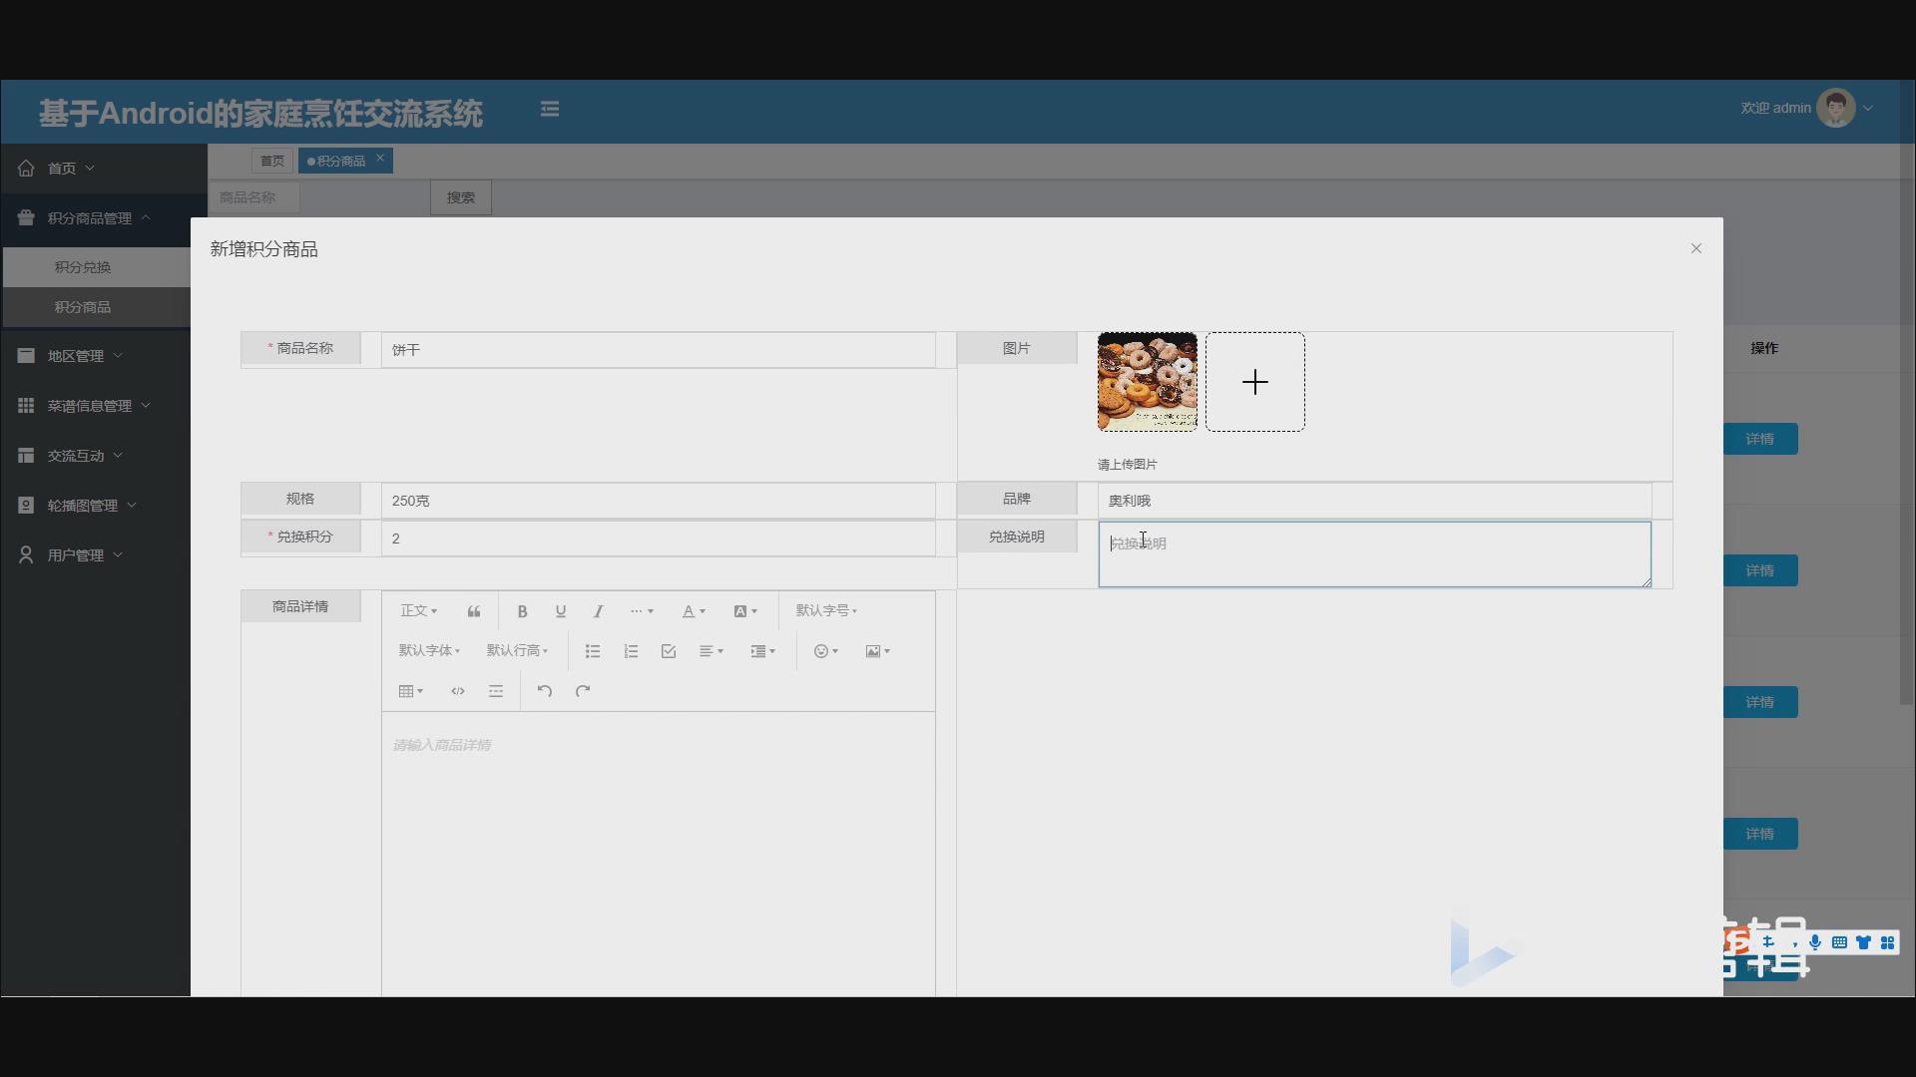Screen dimensions: 1916x1077
Task: Close the 新增积分商品 dialog
Action: [1695, 248]
